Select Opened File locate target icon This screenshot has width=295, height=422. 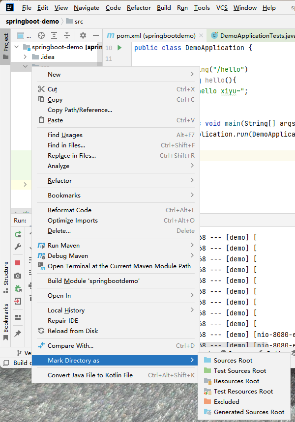[x=41, y=35]
